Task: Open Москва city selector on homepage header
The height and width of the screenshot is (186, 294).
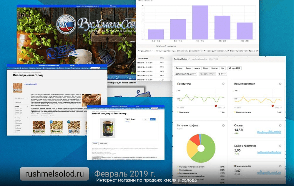Action: coord(113,6)
